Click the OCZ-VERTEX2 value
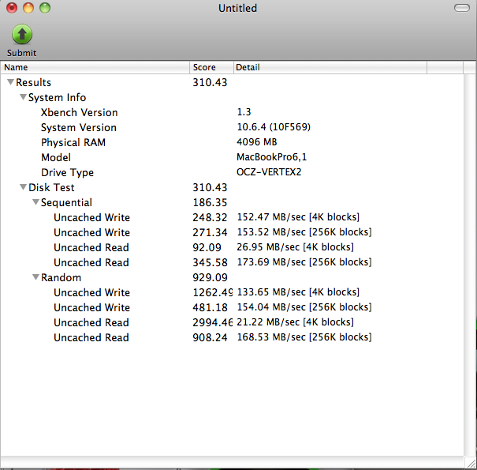Viewport: 477px width, 470px height. (x=269, y=172)
